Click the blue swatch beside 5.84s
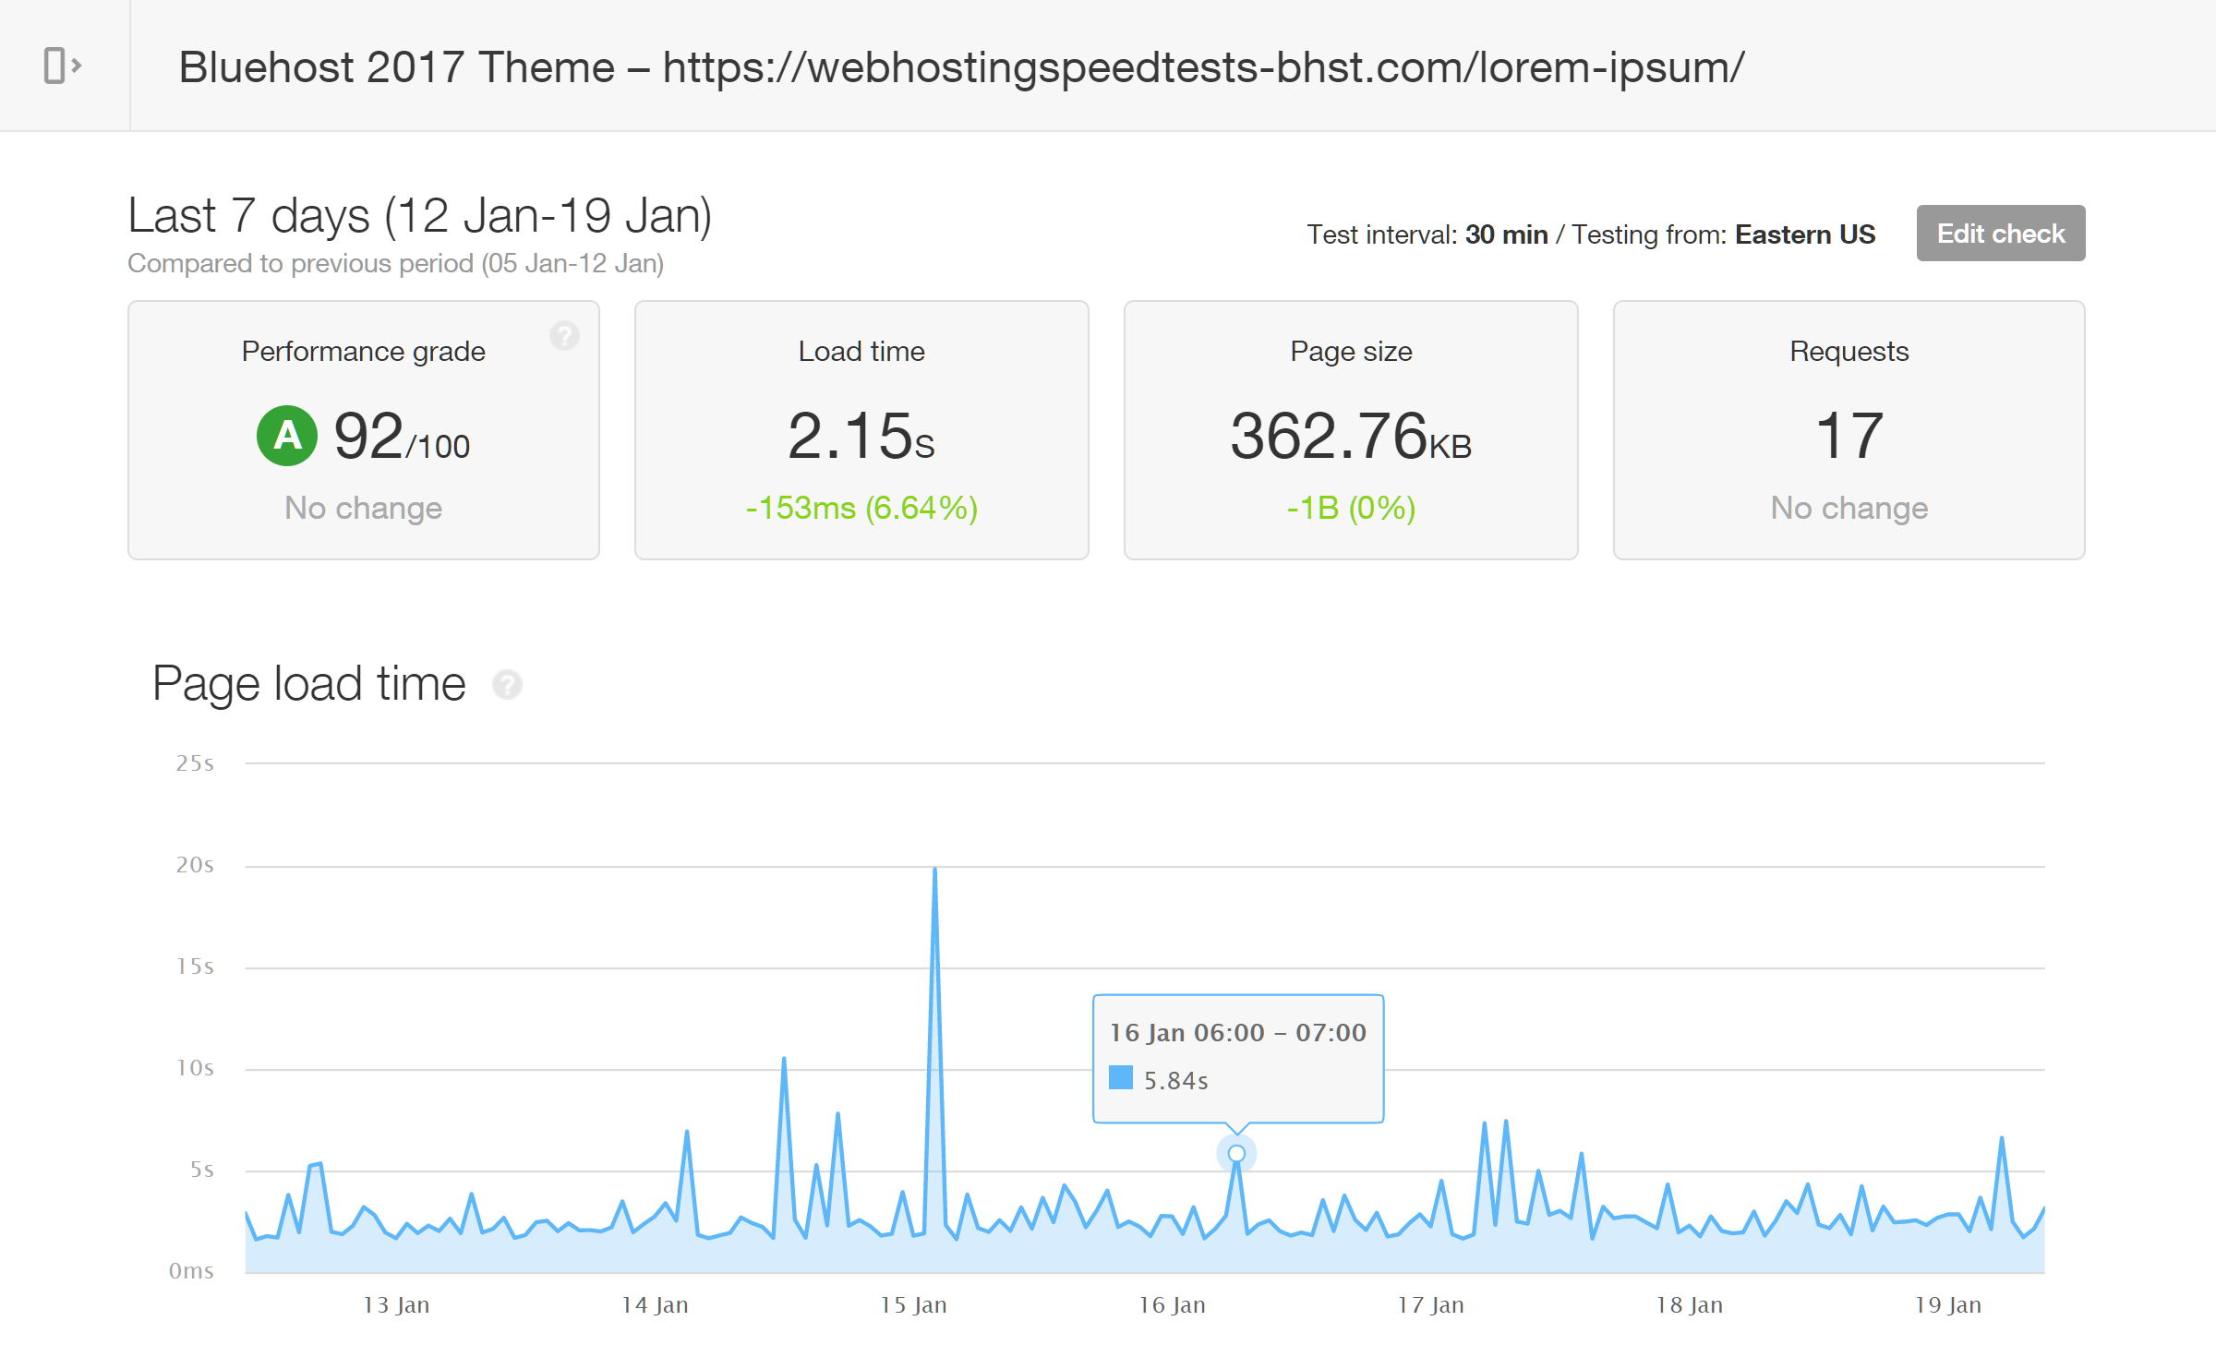The image size is (2216, 1345). point(1121,1077)
